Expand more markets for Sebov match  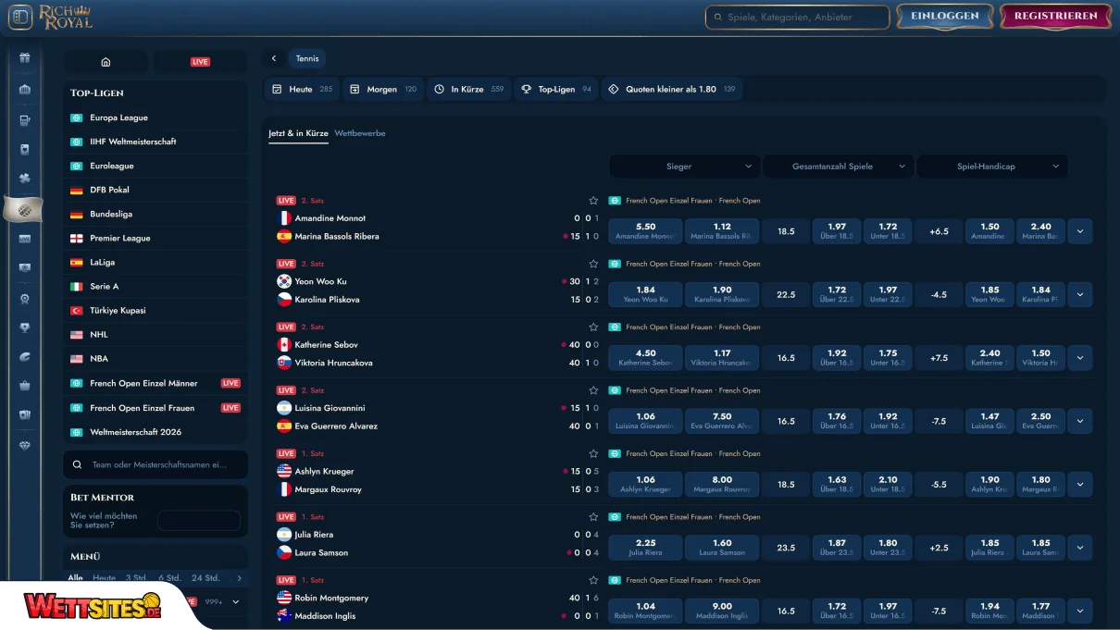click(1080, 358)
